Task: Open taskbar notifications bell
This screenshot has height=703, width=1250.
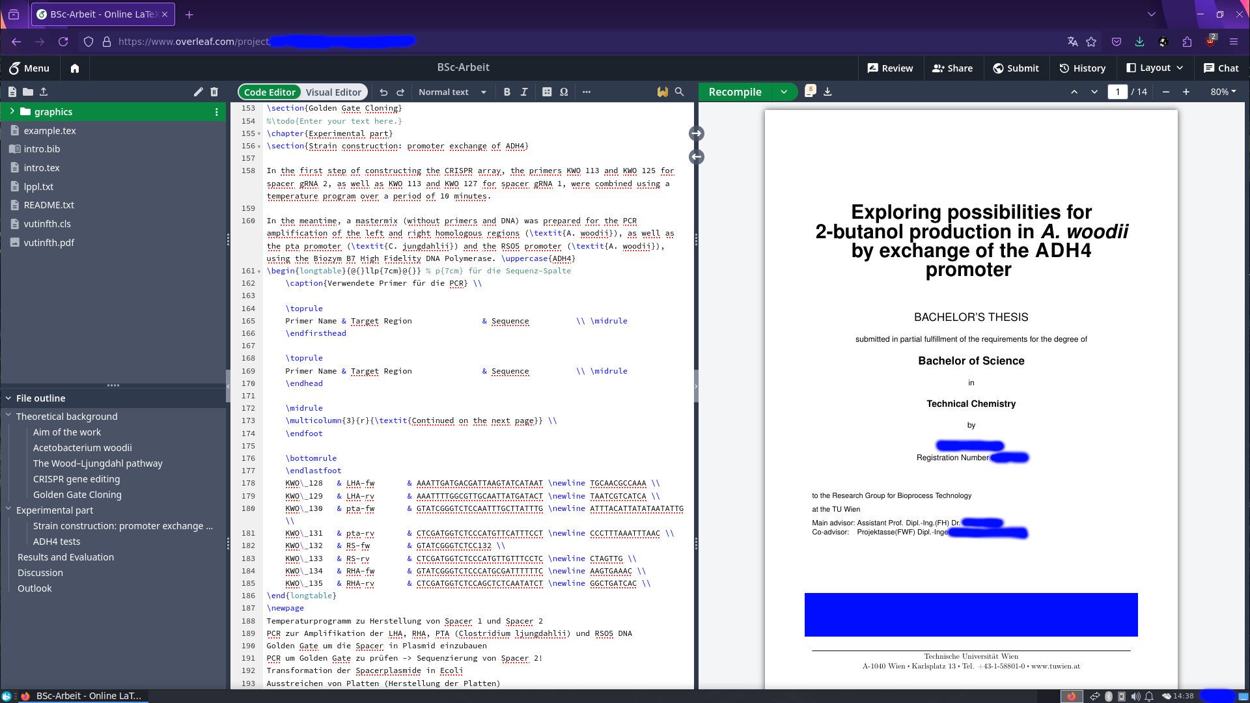Action: point(1149,696)
